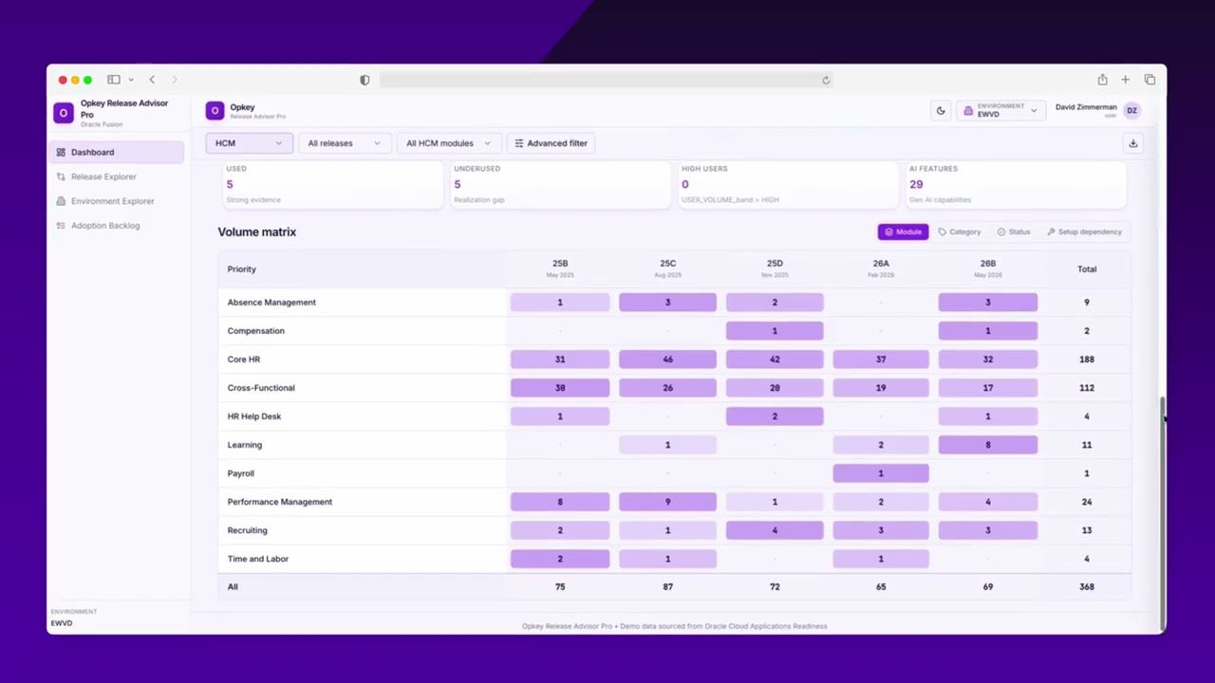Image resolution: width=1215 pixels, height=683 pixels.
Task: Open a new browser tab with plus icon
Action: pyautogui.click(x=1126, y=80)
